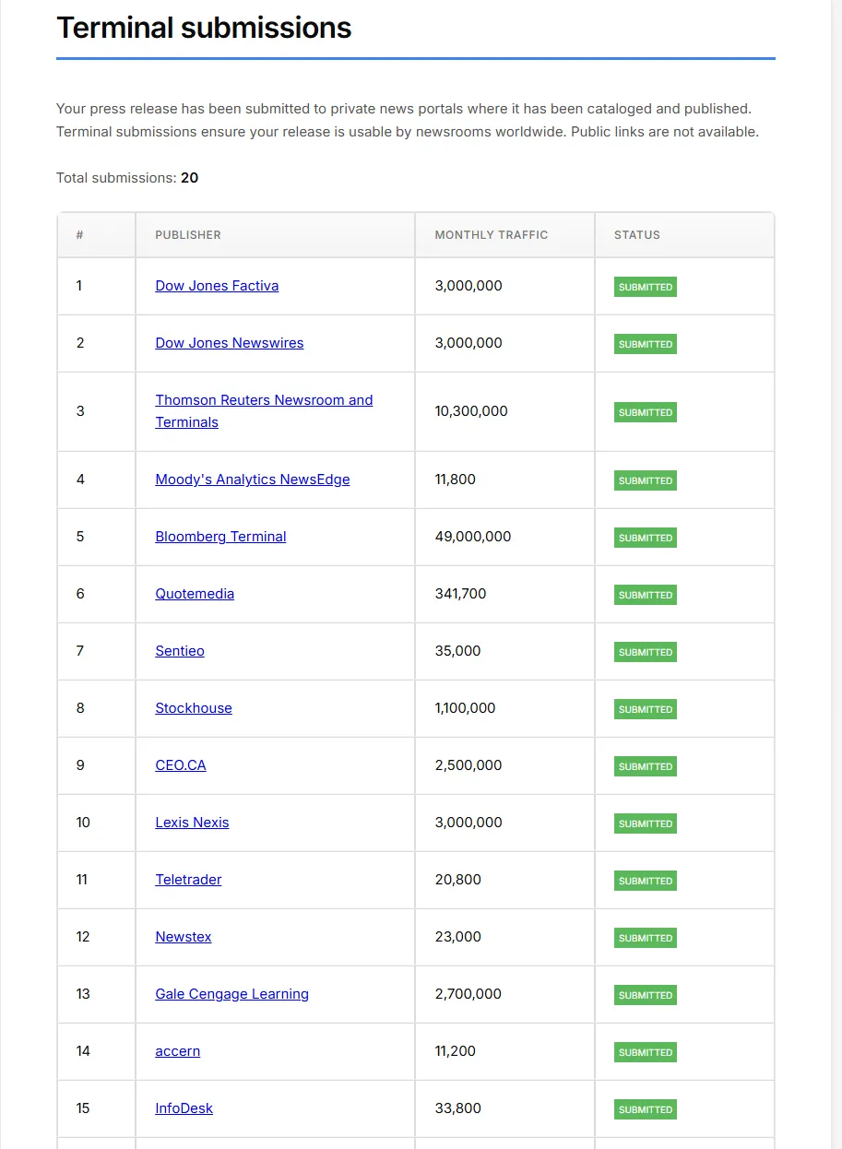Click the Status column header
Screen dimensions: 842x1149
click(637, 235)
